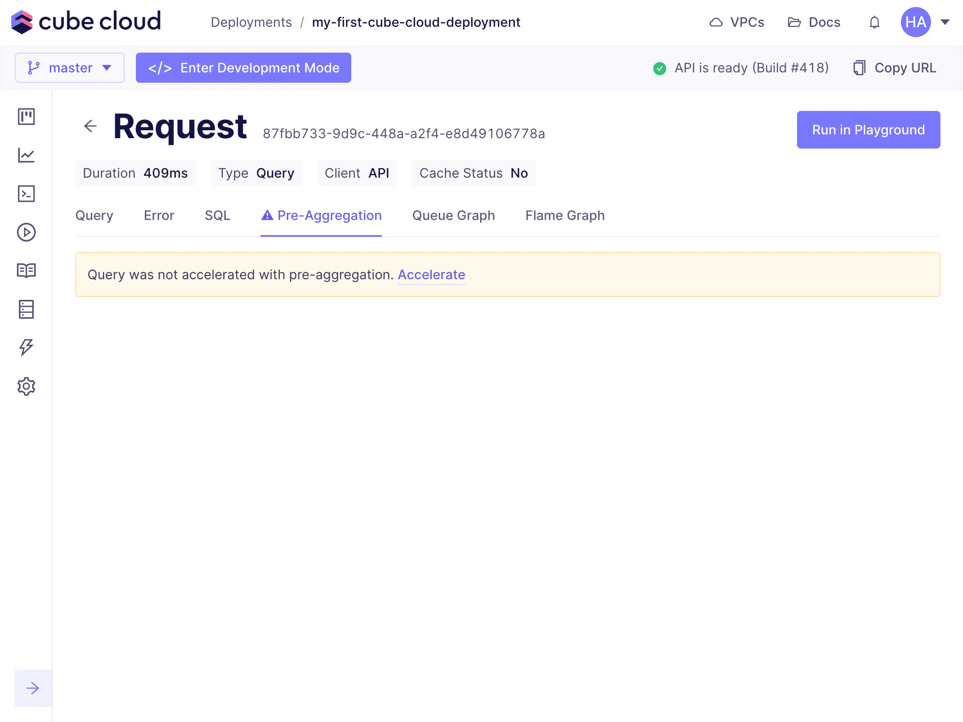This screenshot has width=963, height=722.
Task: Open the lightning bolt Pre-Aggregations sidebar icon
Action: (26, 348)
